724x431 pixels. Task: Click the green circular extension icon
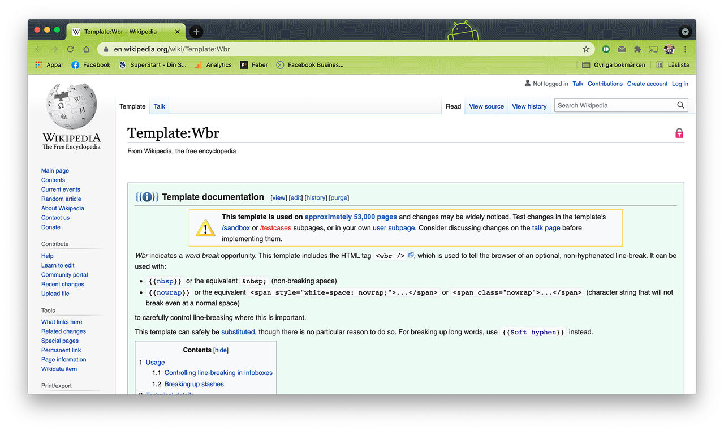click(606, 49)
